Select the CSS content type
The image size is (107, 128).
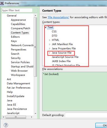point(54,32)
